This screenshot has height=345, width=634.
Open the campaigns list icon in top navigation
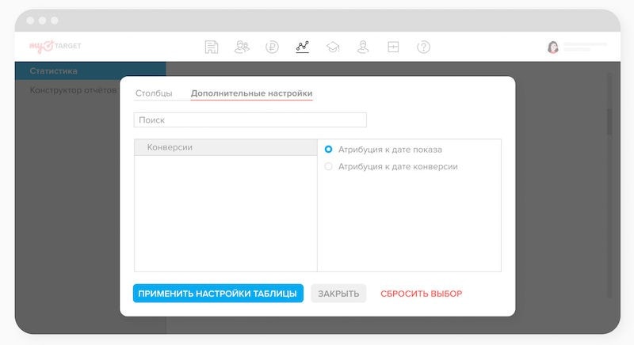point(211,47)
